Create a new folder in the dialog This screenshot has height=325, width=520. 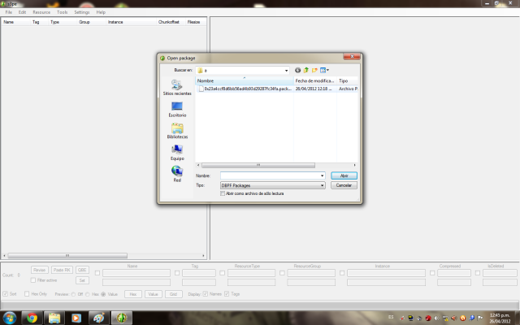click(314, 71)
